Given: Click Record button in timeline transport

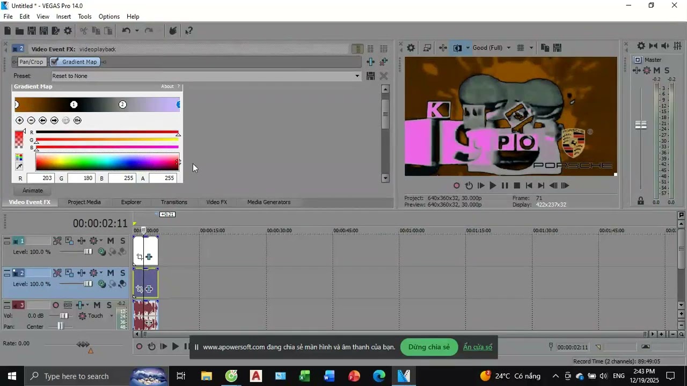Looking at the screenshot, I should 139,347.
